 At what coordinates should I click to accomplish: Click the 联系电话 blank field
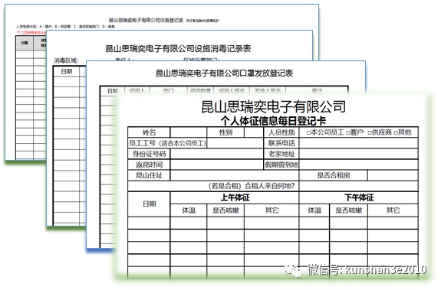point(359,143)
